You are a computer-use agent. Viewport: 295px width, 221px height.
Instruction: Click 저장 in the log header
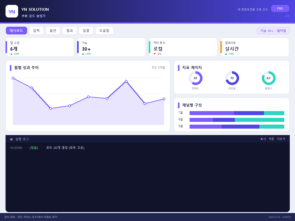[271, 139]
